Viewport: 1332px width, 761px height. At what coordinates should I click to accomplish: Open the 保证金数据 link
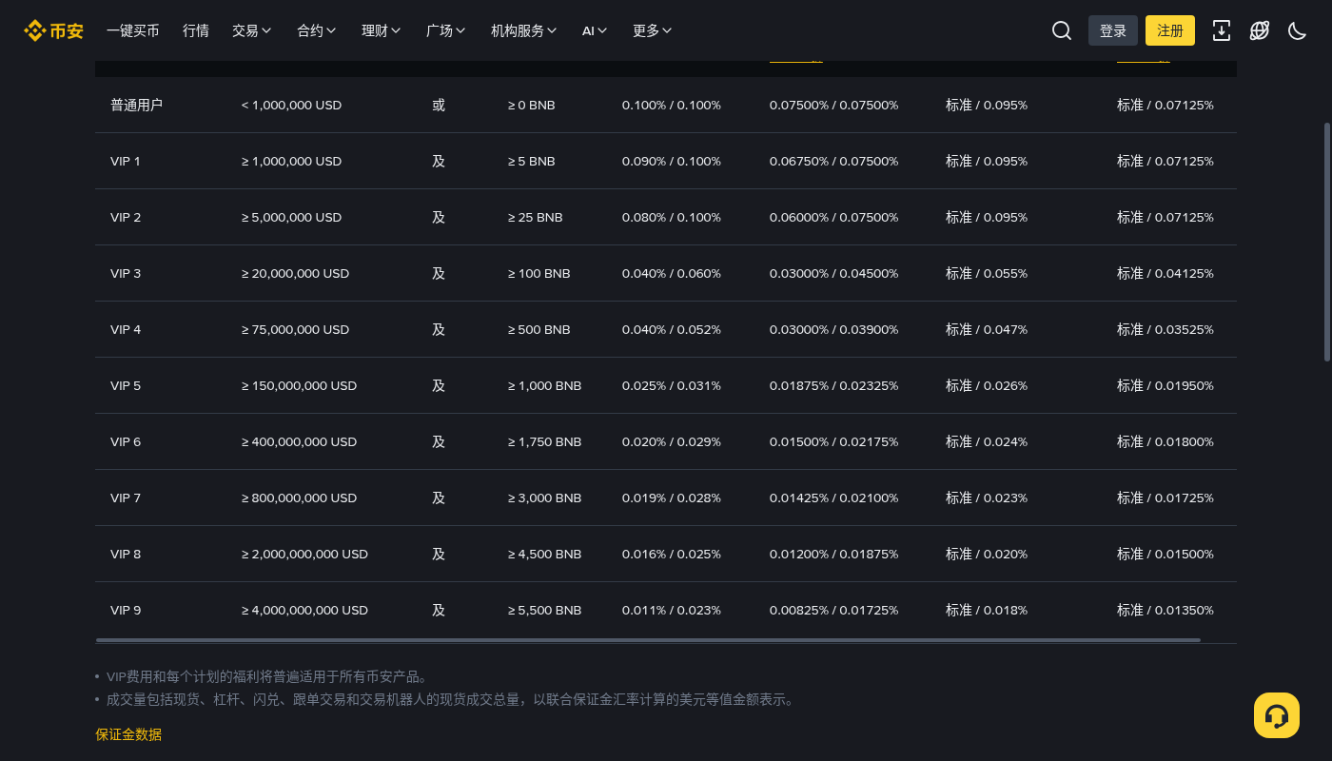tap(128, 734)
